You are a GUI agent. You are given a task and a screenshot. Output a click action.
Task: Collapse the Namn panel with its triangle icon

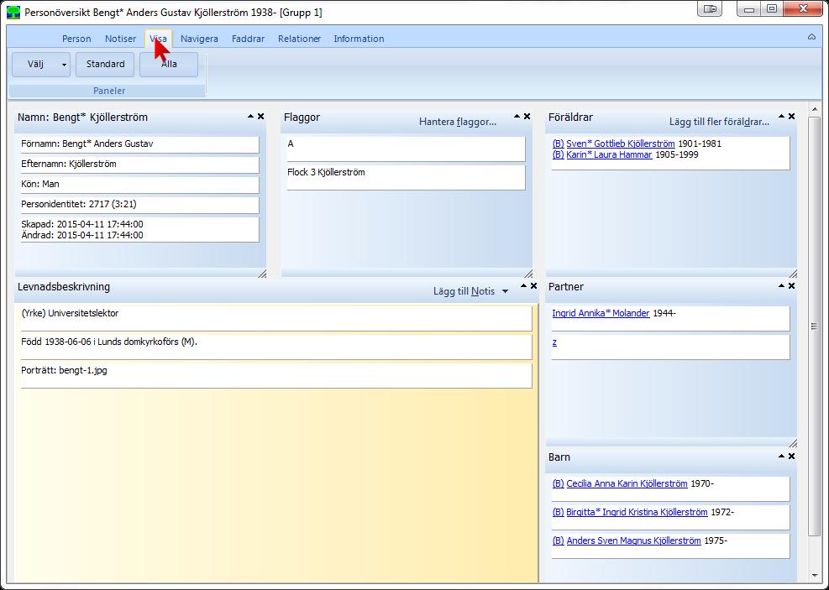(x=250, y=116)
